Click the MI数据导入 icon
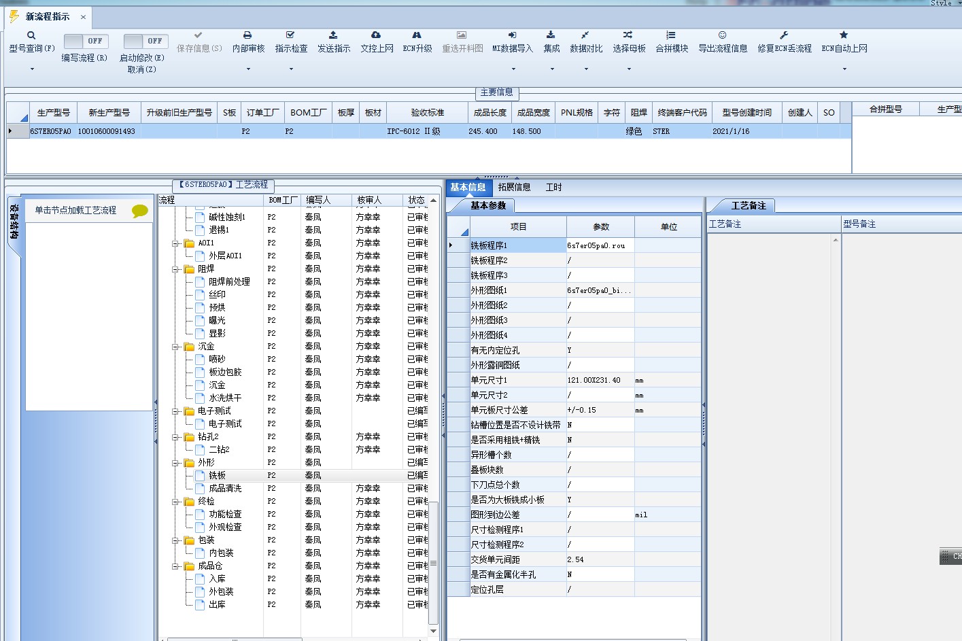 point(513,35)
